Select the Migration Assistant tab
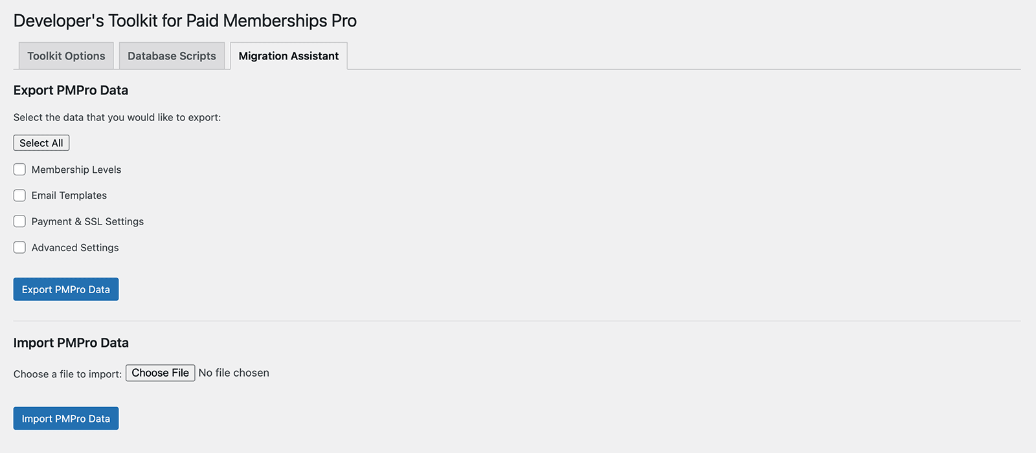The image size is (1036, 453). pyautogui.click(x=287, y=56)
